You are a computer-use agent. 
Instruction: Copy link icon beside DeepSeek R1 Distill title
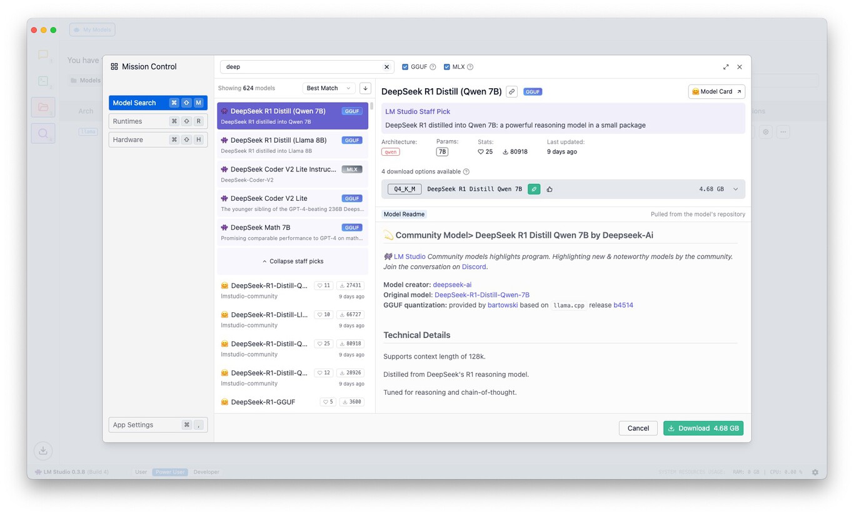(511, 91)
